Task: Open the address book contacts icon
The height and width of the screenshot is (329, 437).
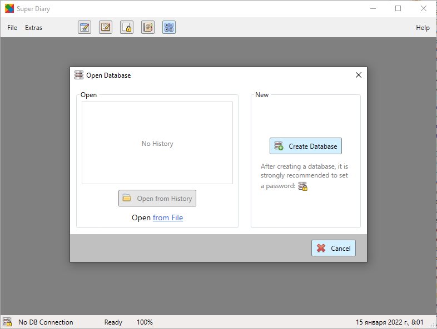Action: (x=148, y=27)
